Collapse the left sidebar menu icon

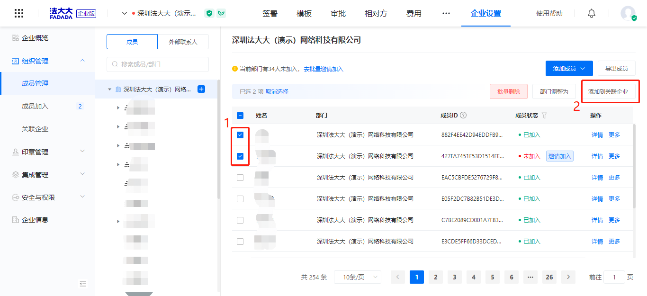point(83,284)
